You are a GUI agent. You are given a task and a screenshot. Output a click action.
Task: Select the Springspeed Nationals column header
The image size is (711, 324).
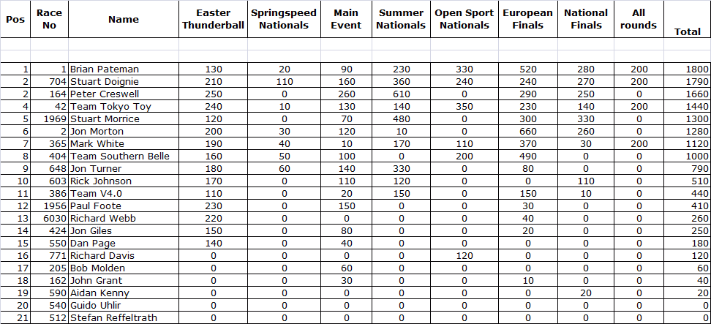point(284,20)
